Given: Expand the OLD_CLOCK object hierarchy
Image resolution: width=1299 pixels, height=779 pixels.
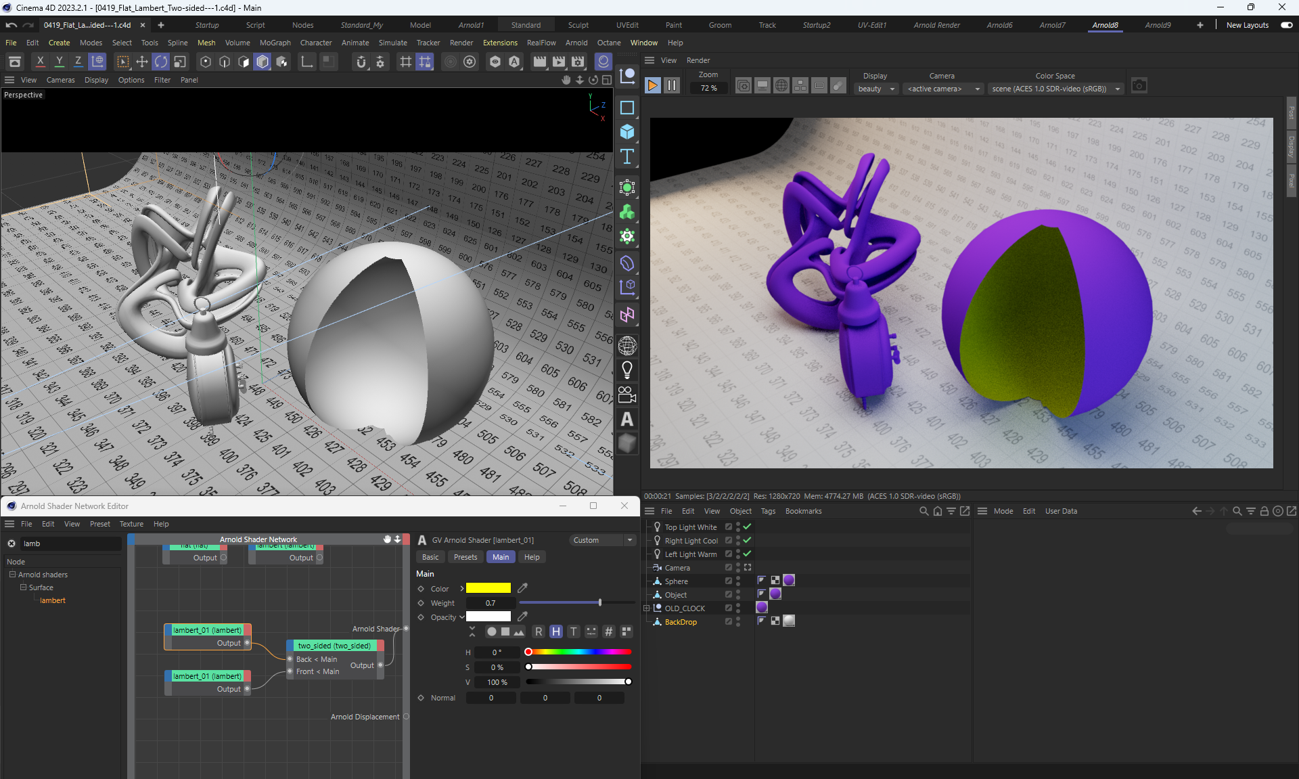Looking at the screenshot, I should point(646,608).
